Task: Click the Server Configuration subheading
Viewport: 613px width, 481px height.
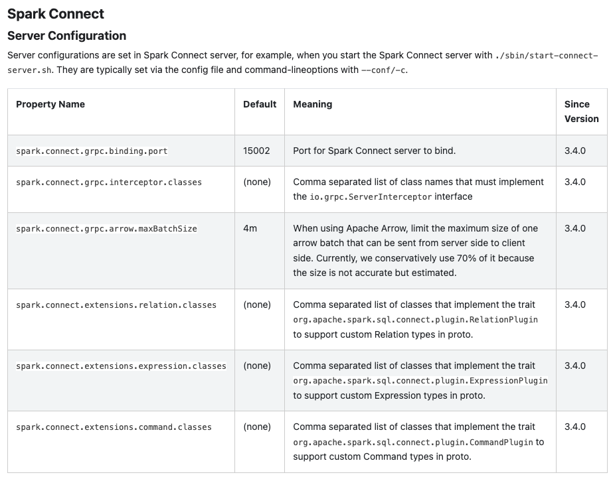Action: tap(66, 35)
